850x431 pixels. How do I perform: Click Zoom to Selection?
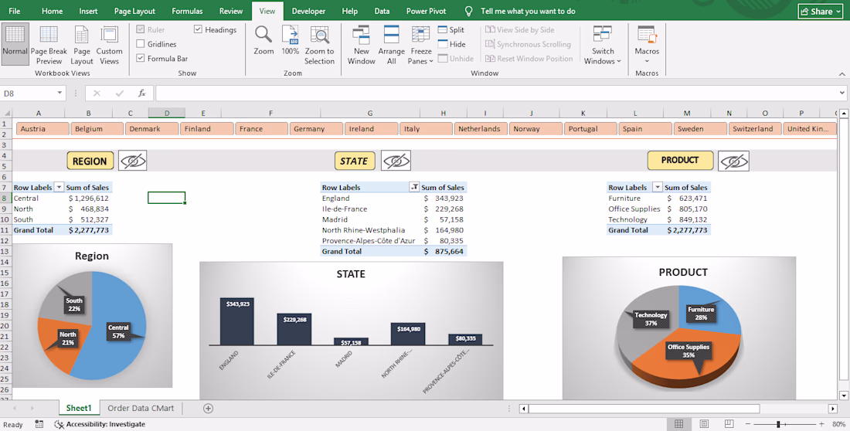[x=319, y=45]
